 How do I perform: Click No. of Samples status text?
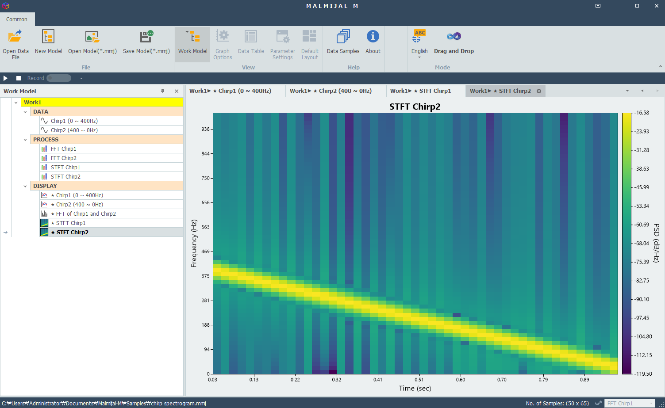coord(557,403)
